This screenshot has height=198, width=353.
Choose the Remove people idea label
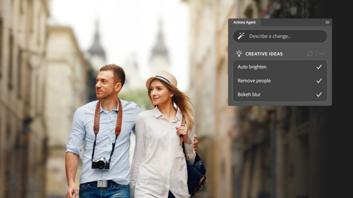254,81
